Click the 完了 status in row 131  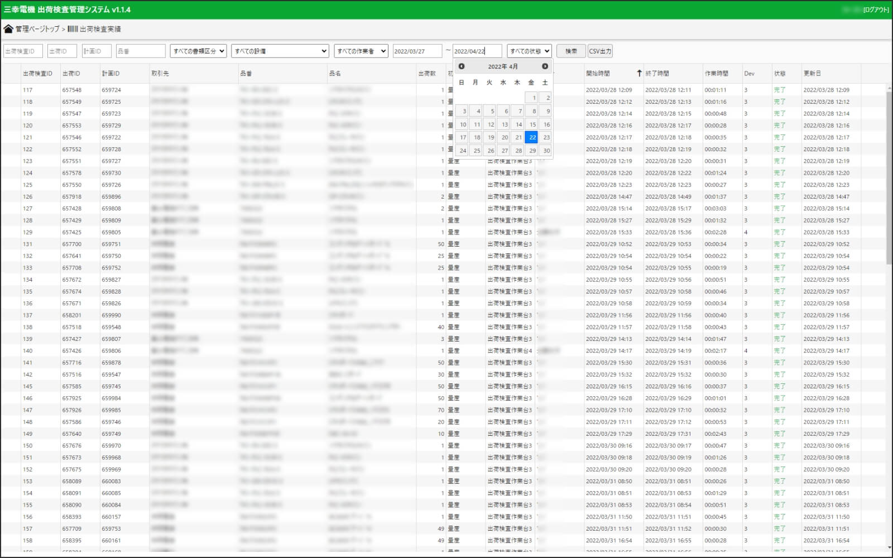coord(780,244)
